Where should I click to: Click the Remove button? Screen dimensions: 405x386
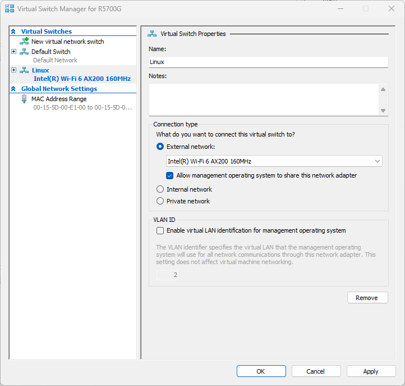(x=367, y=298)
